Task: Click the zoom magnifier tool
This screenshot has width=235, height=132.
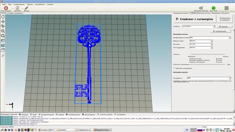Action: (3, 31)
